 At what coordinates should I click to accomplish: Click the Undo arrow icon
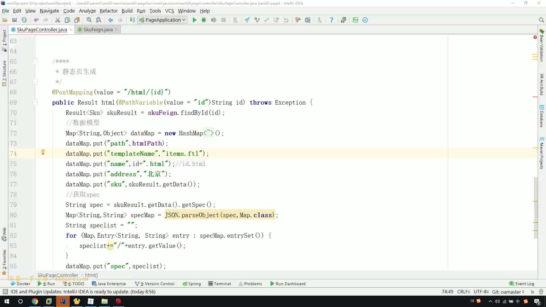36,20
